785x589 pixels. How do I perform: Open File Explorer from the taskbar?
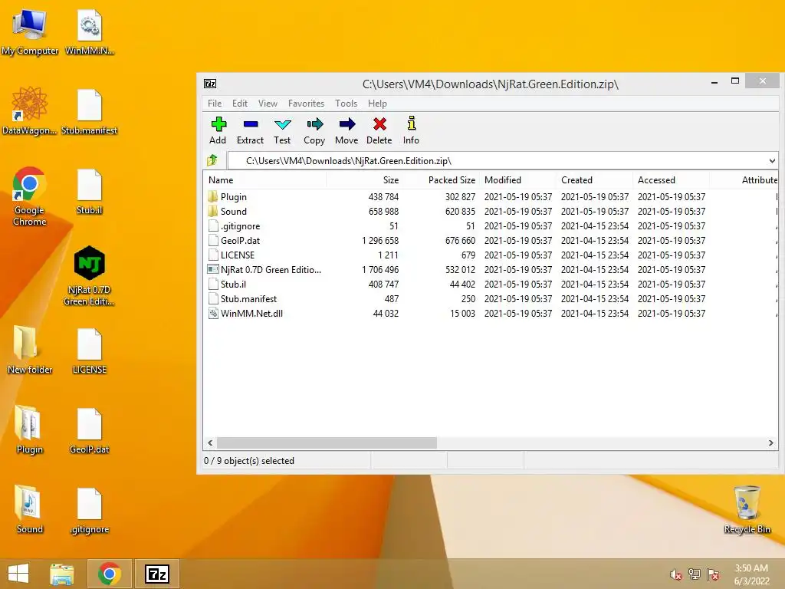tap(62, 574)
